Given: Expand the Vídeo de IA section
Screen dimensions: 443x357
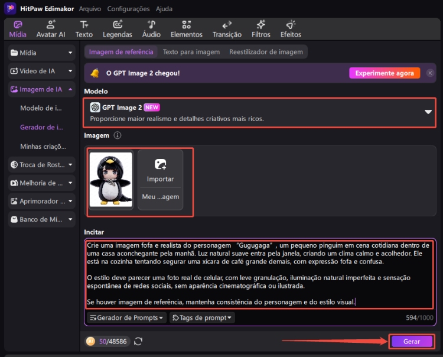Looking at the screenshot, I should pyautogui.click(x=41, y=71).
